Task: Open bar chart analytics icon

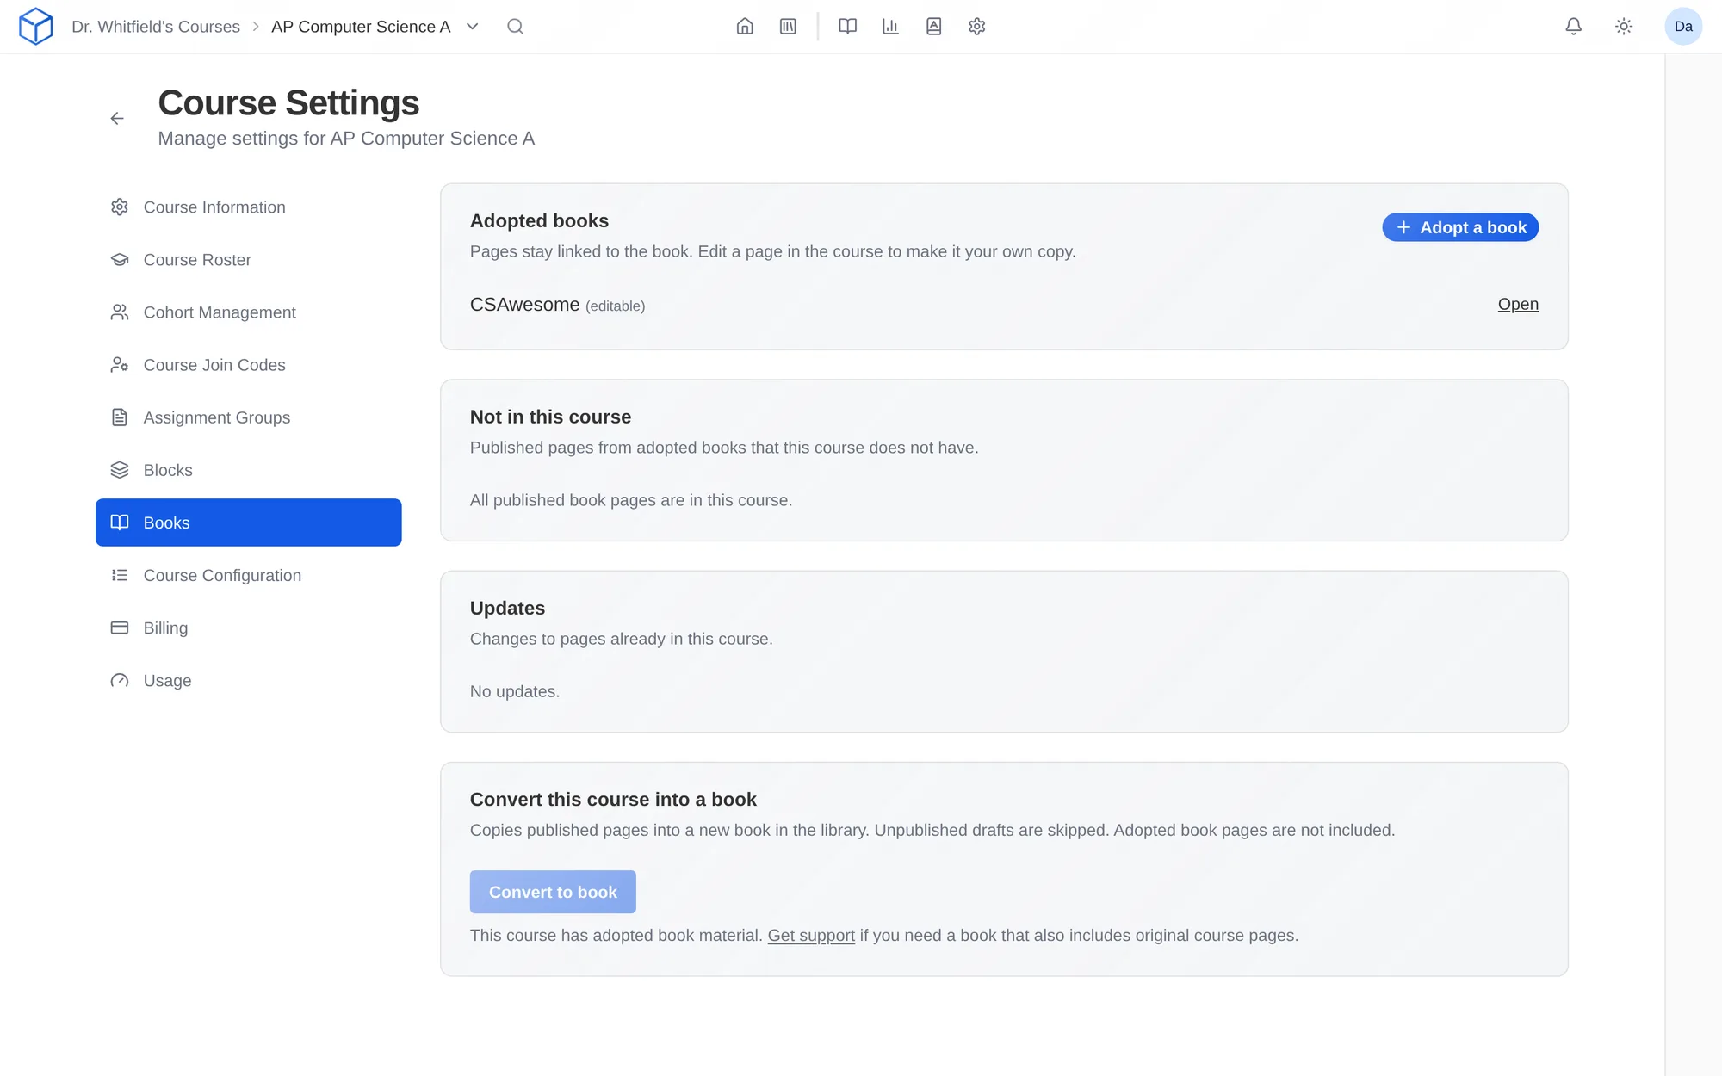Action: 890,27
